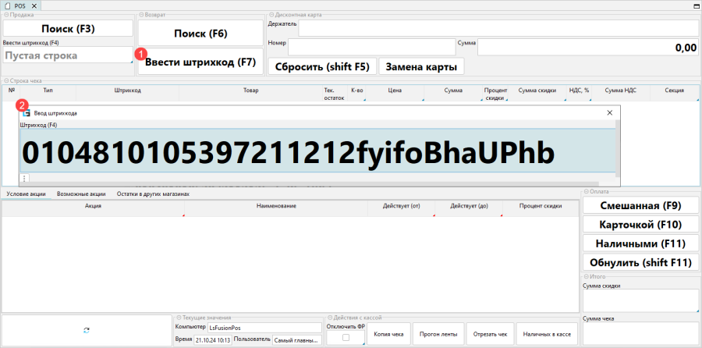Collapse the Продажа section
702x348 pixels.
point(5,15)
